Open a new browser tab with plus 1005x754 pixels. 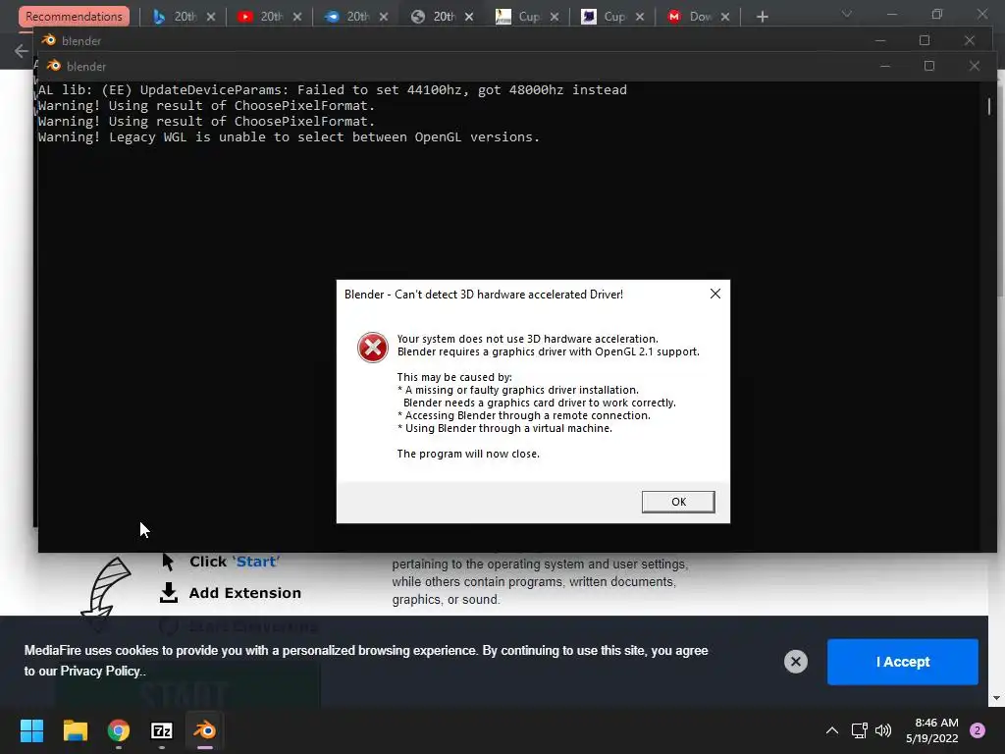[762, 17]
